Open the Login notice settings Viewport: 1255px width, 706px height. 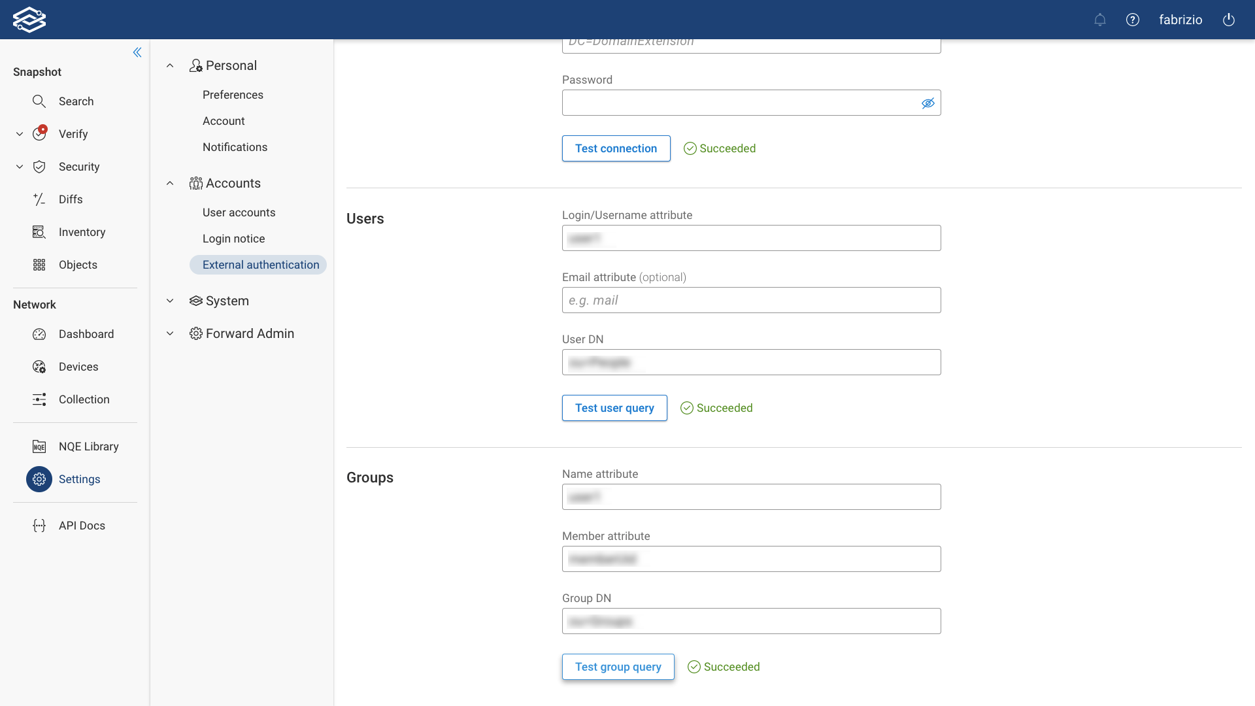click(x=233, y=239)
